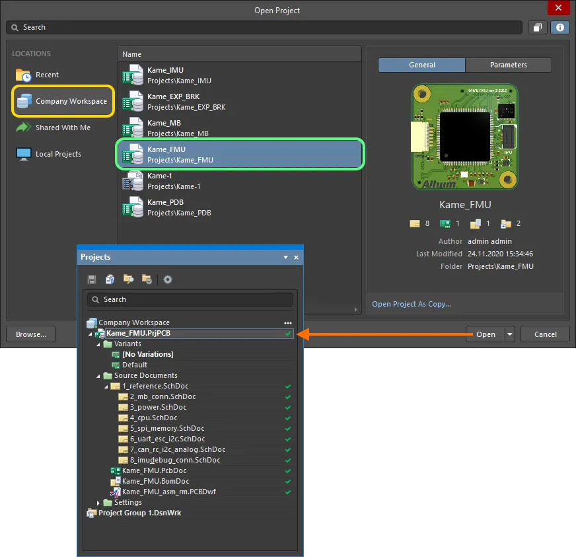
Task: Open 3_power.SchDoc in the tree
Action: (x=158, y=408)
